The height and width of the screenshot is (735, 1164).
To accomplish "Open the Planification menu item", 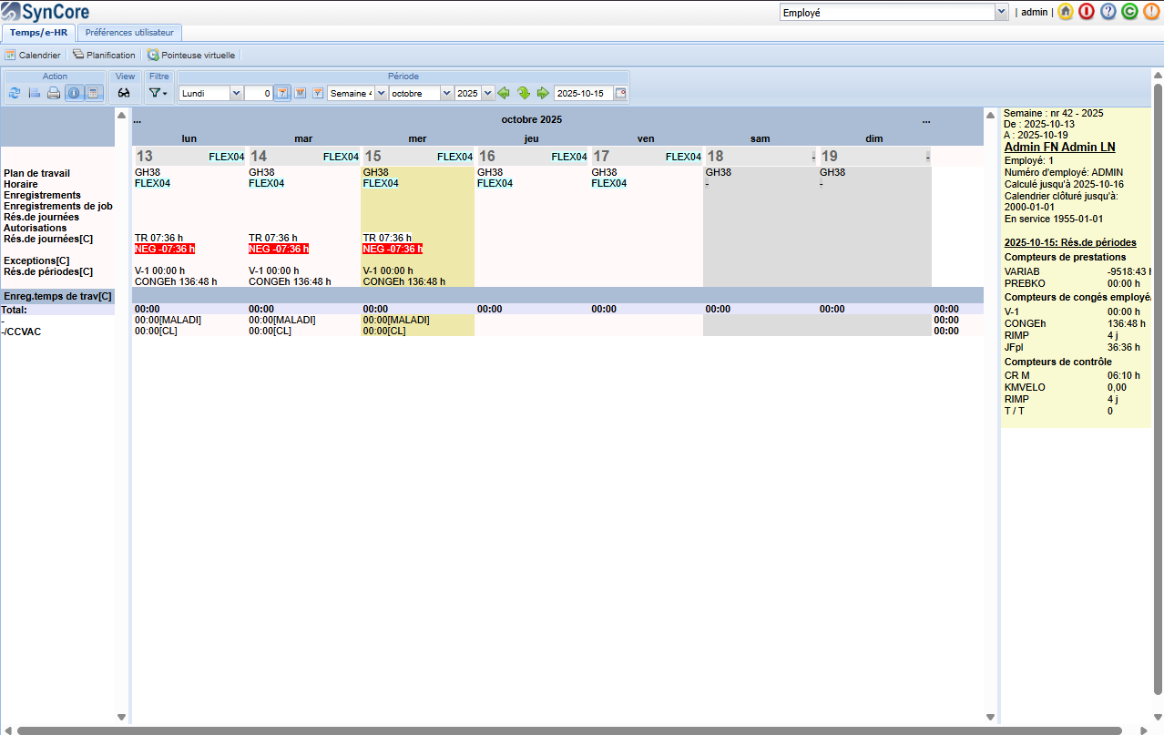I will click(104, 55).
